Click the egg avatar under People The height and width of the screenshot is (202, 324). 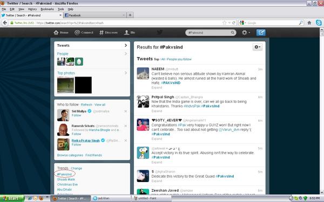[x=79, y=61]
